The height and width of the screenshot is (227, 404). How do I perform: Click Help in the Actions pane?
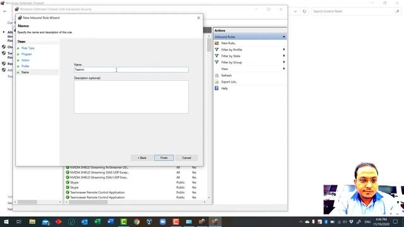(x=225, y=88)
